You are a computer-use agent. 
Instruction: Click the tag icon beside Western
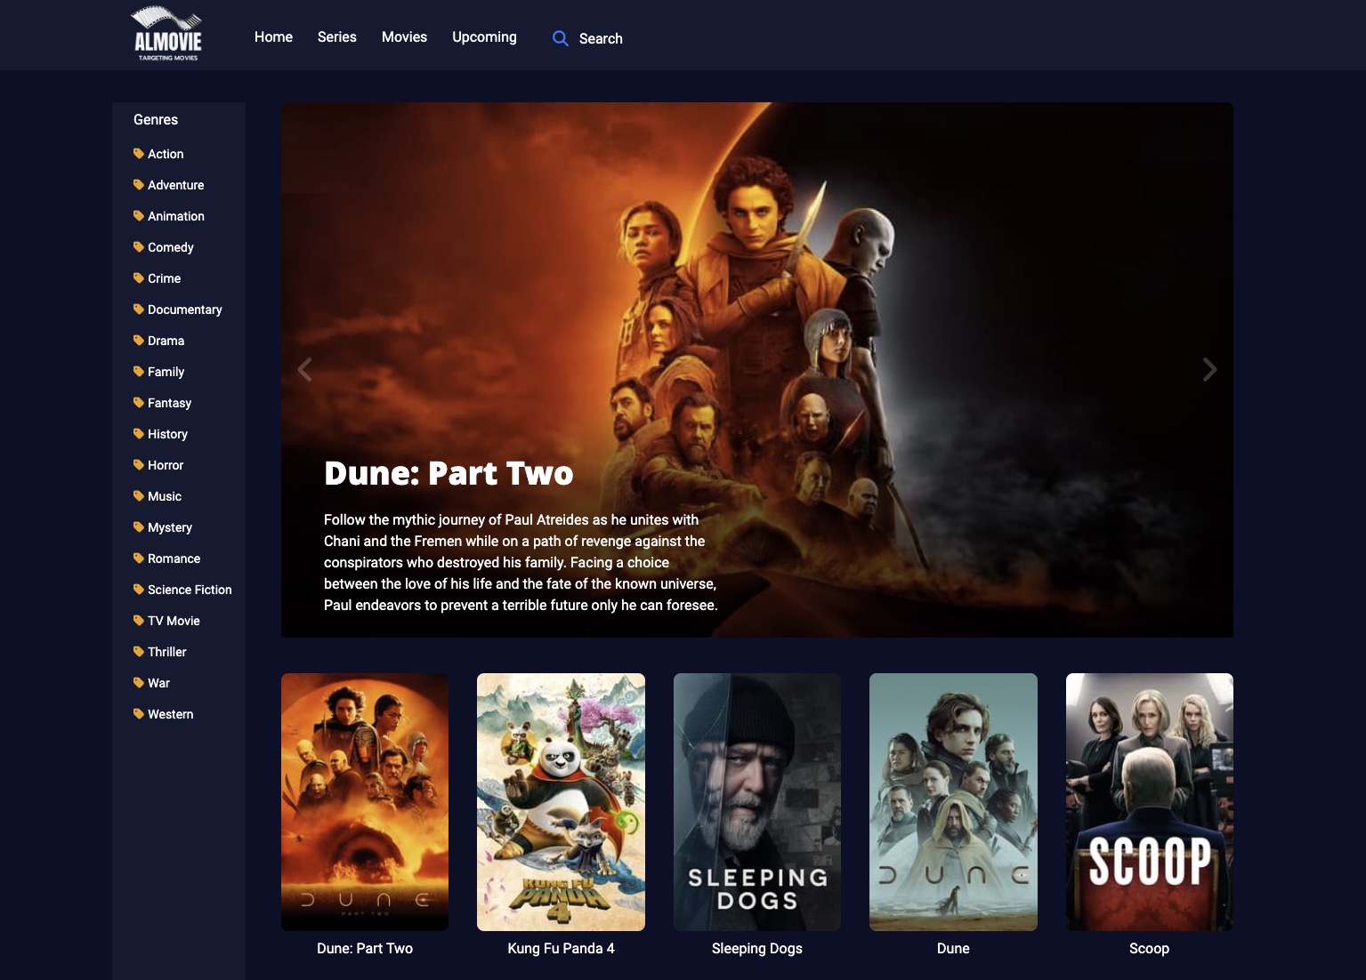(139, 714)
